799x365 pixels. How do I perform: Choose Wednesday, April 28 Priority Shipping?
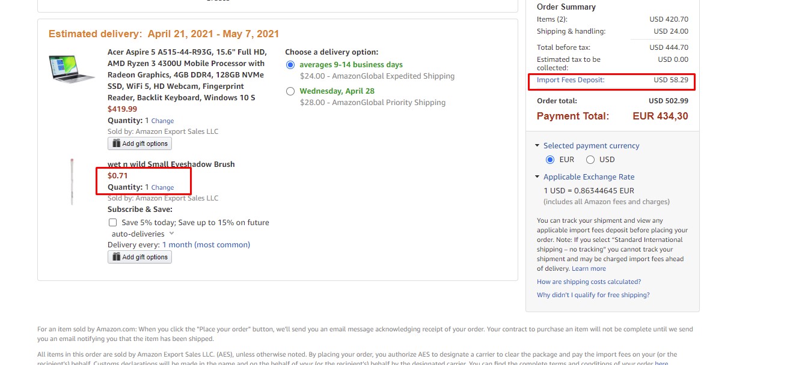coord(291,91)
